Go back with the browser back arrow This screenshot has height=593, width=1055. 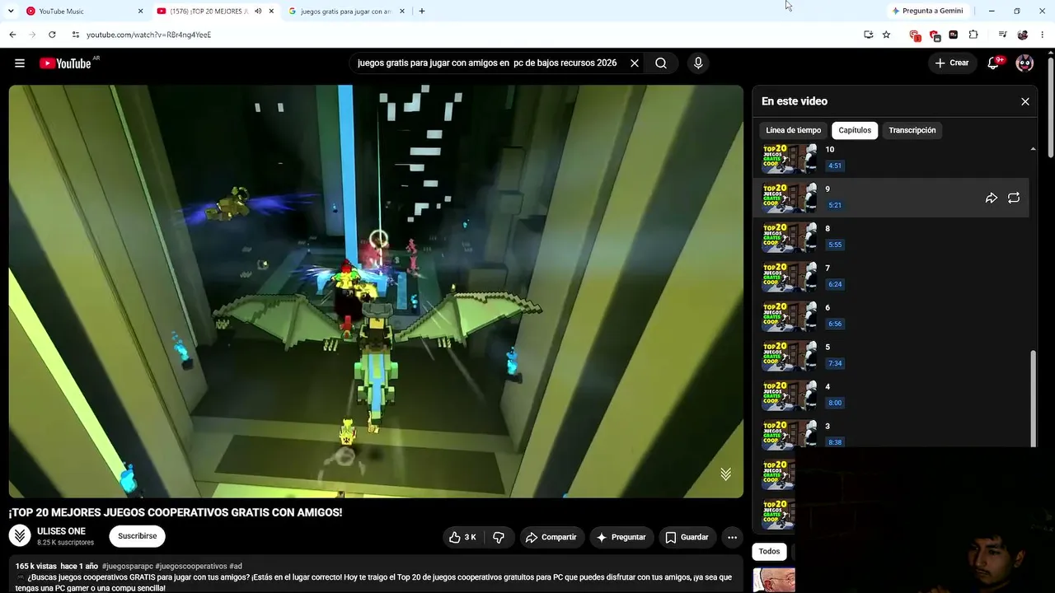point(12,35)
